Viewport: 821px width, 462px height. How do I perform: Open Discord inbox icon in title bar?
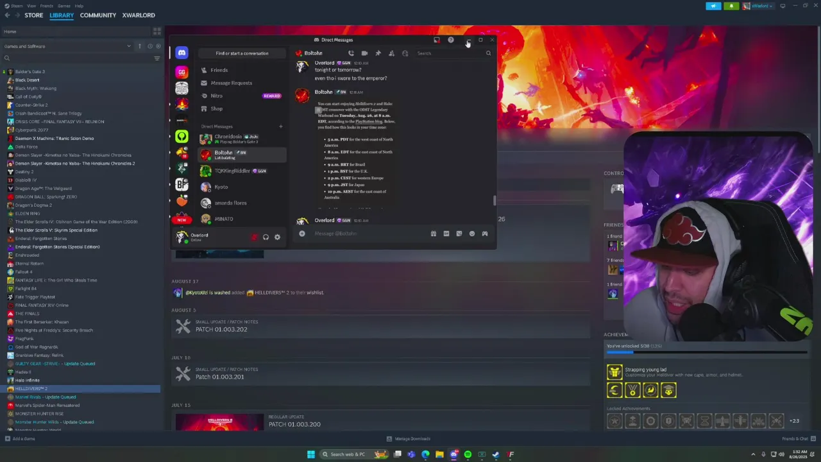(x=437, y=40)
